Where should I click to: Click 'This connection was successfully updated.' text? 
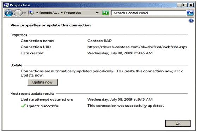(x=125, y=106)
